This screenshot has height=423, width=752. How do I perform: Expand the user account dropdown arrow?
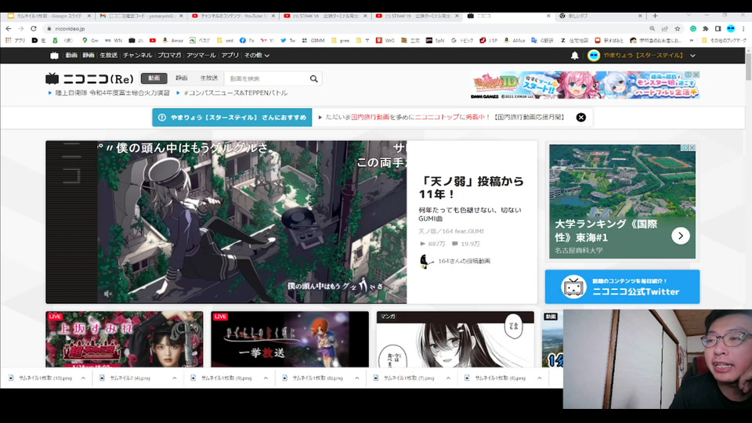(x=692, y=56)
